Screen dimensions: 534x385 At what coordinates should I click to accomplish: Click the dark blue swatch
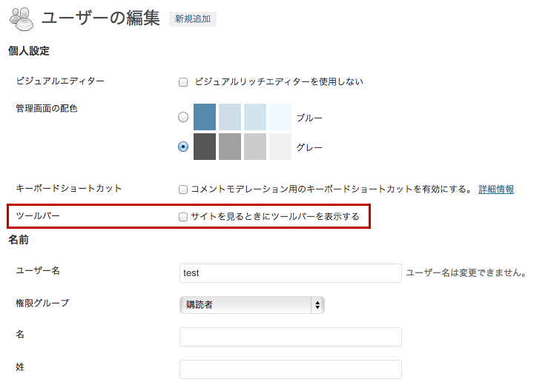pyautogui.click(x=205, y=117)
